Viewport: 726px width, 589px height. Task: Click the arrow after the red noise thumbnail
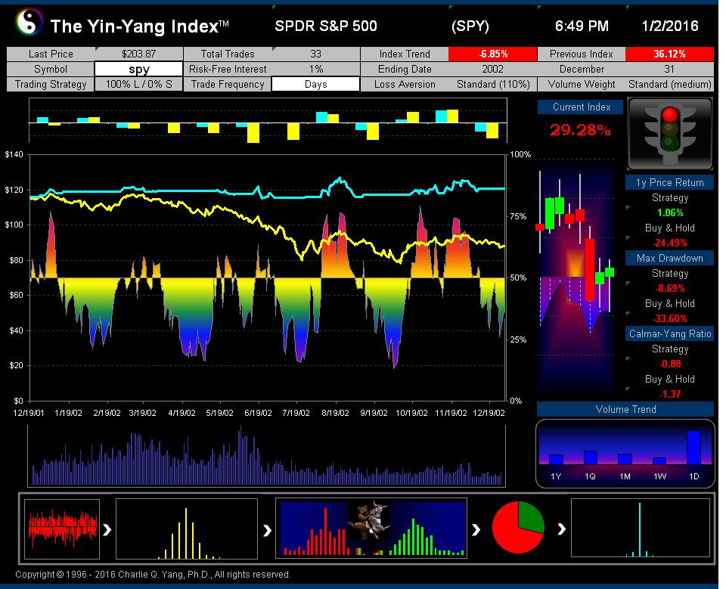pos(107,529)
